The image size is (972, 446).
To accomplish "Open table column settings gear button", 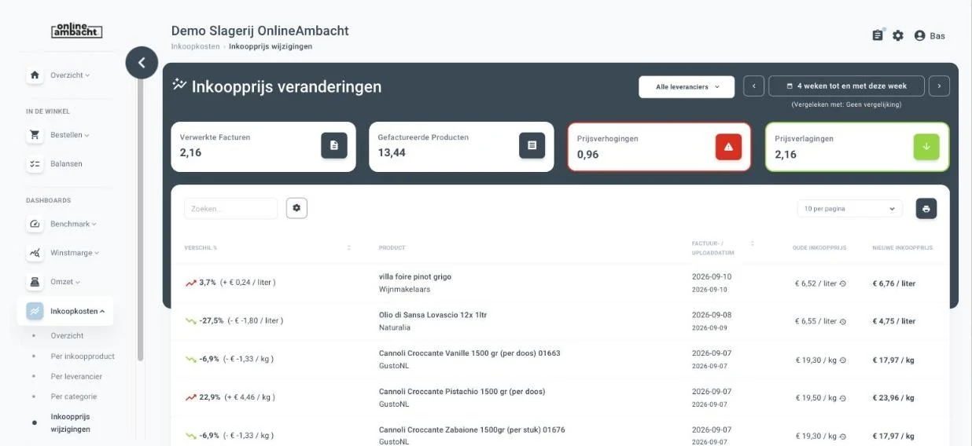I will pyautogui.click(x=296, y=208).
